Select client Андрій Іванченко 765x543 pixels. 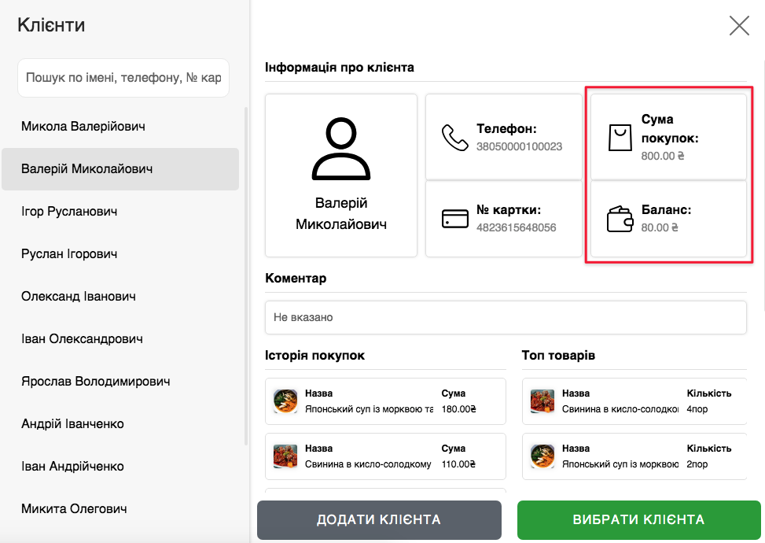(72, 424)
